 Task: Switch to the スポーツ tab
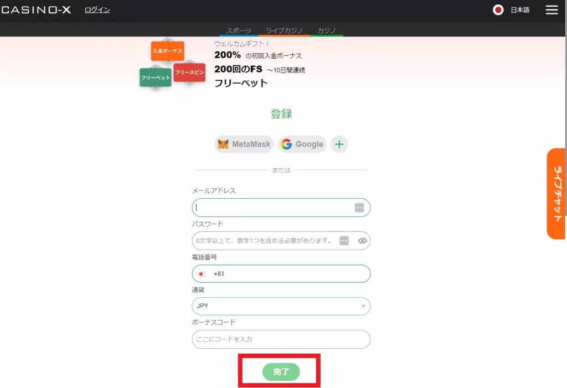[x=239, y=31]
